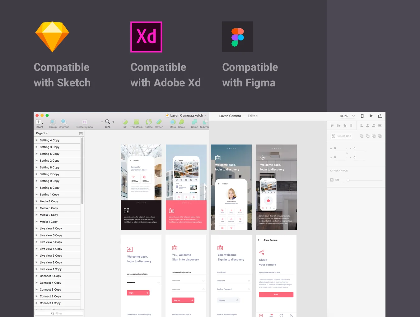Click the Y position field in XD
420x317 pixels.
click(359, 158)
